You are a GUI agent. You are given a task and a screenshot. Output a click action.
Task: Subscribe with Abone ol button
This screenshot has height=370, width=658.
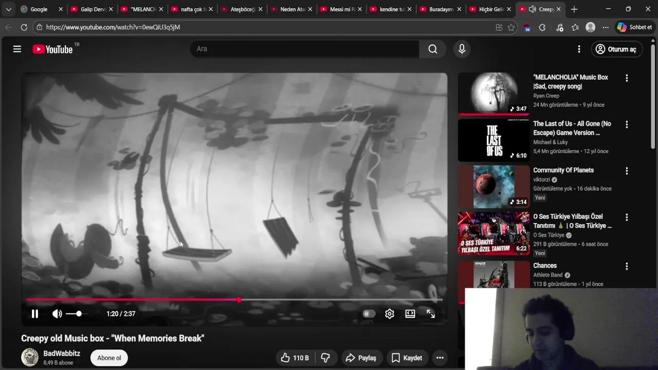tap(109, 358)
